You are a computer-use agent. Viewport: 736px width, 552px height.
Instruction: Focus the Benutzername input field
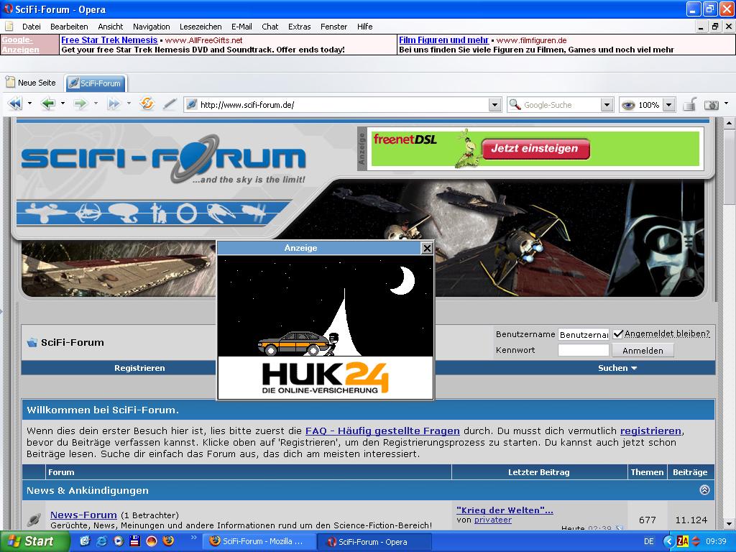click(584, 334)
